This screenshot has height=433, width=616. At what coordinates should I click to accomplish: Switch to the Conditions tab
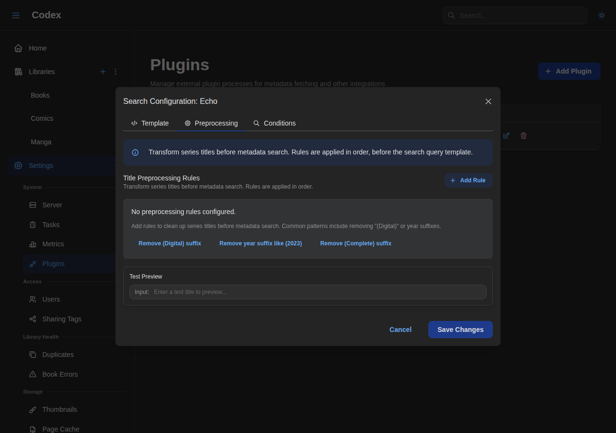pos(274,123)
